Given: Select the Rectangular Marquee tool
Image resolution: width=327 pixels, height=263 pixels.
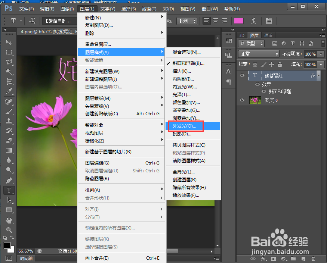Looking at the screenshot, I should click(9, 53).
